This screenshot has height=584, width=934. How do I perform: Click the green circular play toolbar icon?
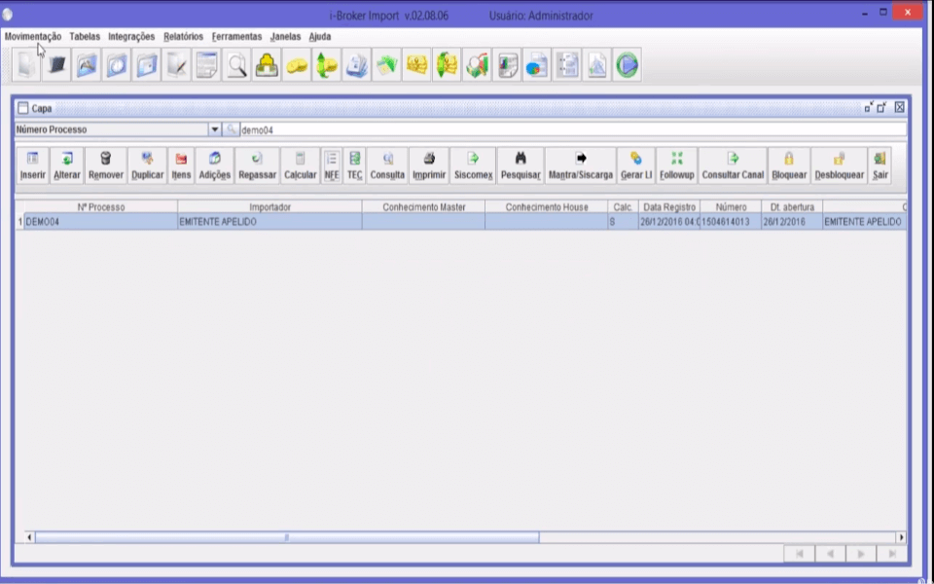click(627, 64)
